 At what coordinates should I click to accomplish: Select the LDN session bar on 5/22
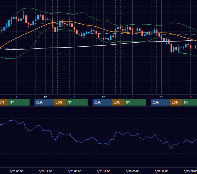point(176,102)
